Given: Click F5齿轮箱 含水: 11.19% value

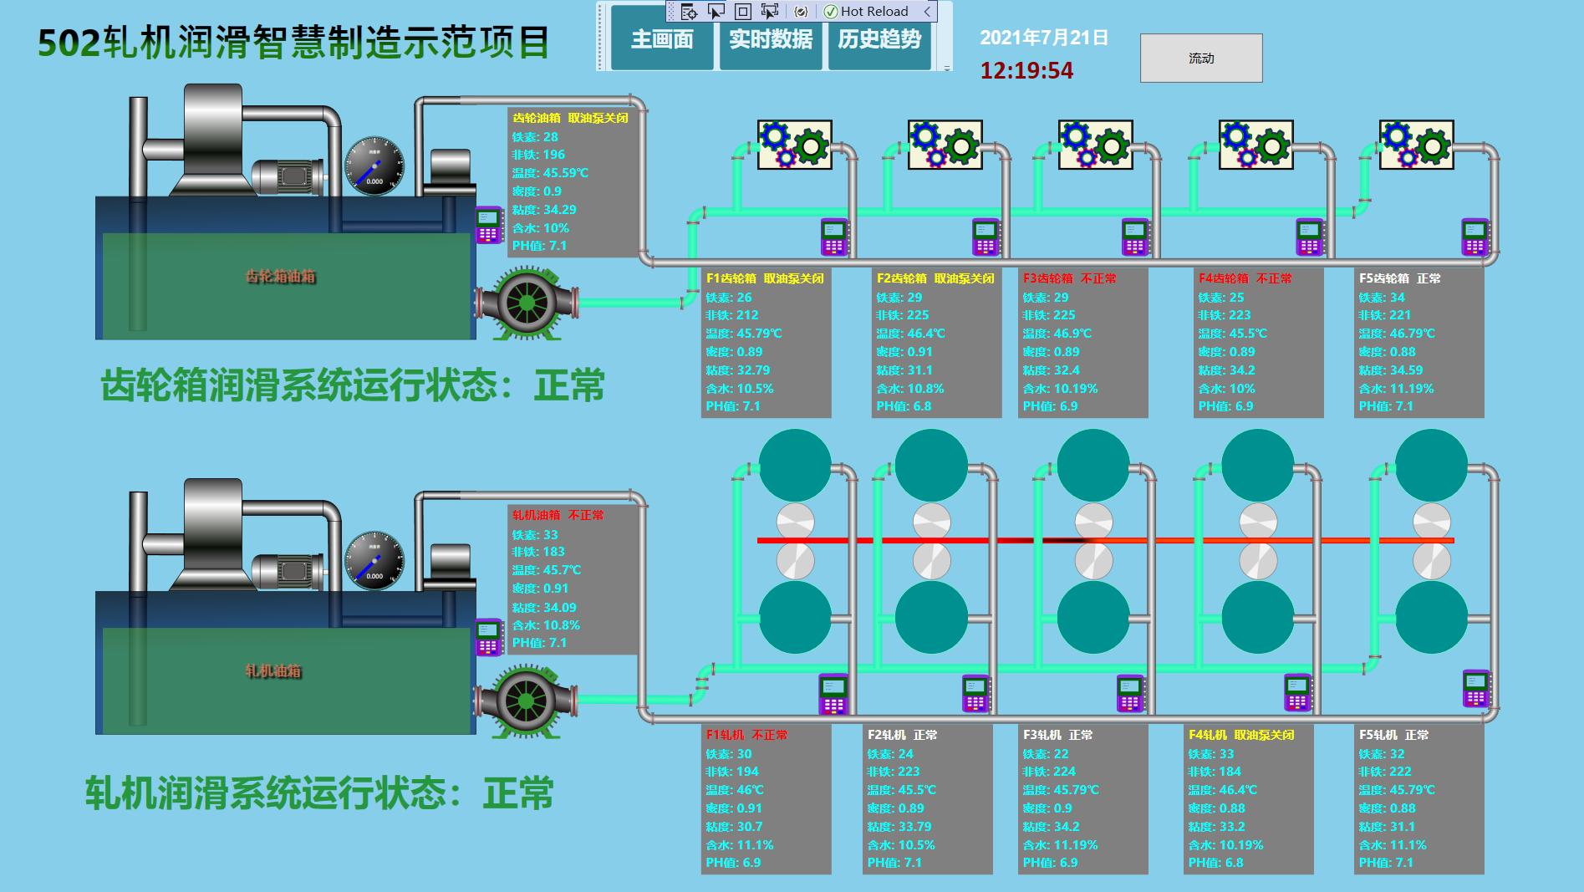Looking at the screenshot, I should click(x=1396, y=389).
